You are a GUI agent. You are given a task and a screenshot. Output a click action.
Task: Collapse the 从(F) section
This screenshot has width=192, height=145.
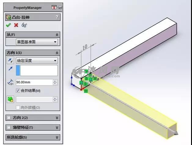pos(57,35)
